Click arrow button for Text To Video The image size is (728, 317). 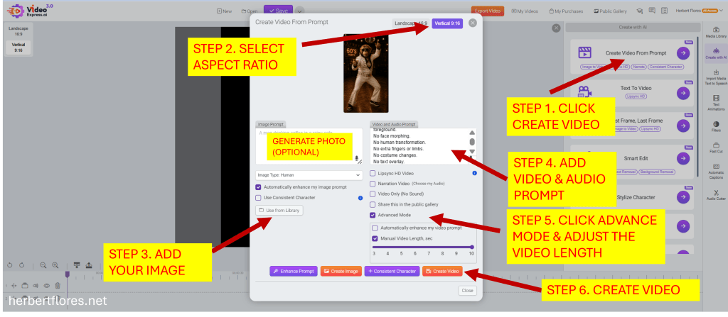pyautogui.click(x=682, y=93)
